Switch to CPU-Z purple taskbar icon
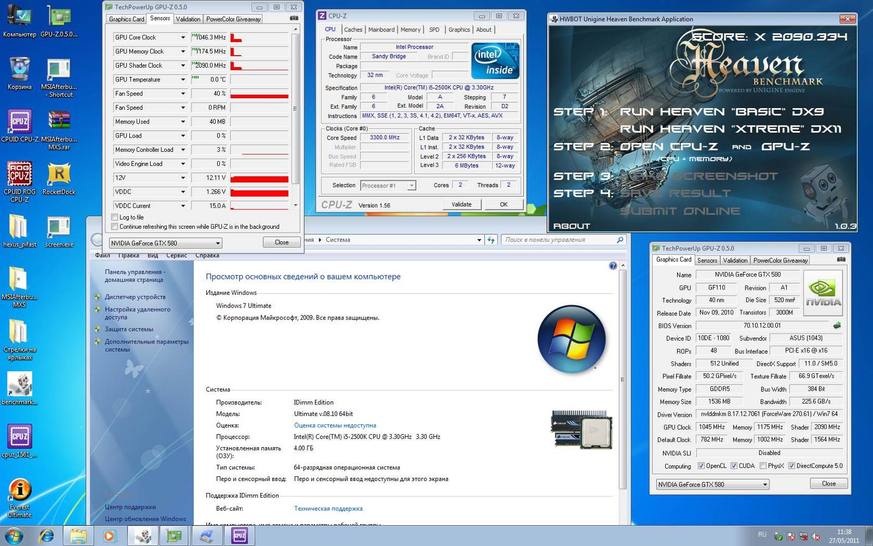873x546 pixels. pyautogui.click(x=240, y=536)
